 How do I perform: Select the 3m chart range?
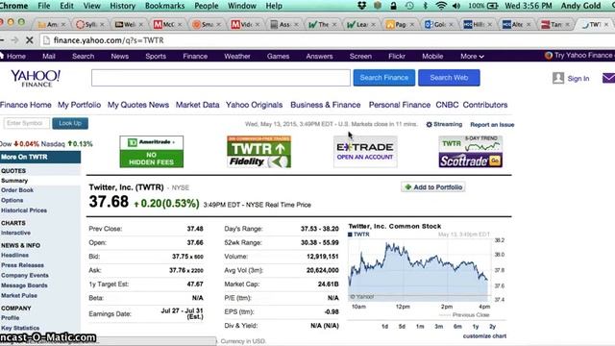tap(439, 327)
